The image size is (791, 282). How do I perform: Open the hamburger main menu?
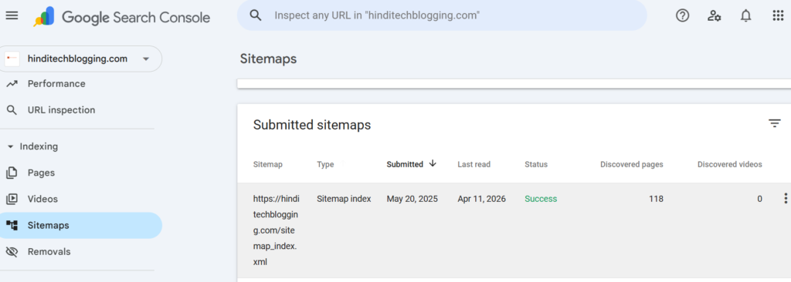pos(12,15)
